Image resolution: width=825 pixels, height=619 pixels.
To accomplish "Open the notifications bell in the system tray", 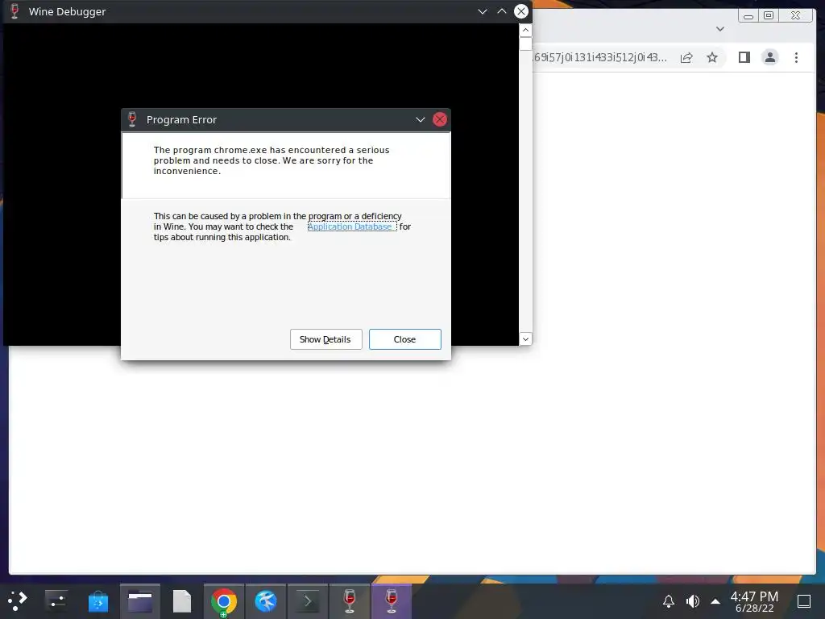I will tap(668, 601).
